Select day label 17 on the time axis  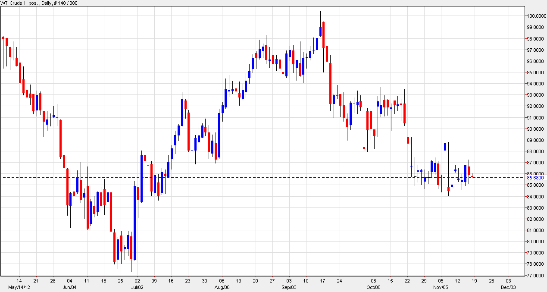pyautogui.click(x=322, y=280)
